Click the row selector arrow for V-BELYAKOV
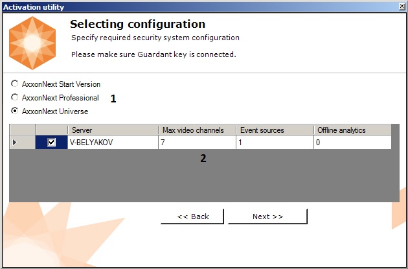 click(x=23, y=142)
